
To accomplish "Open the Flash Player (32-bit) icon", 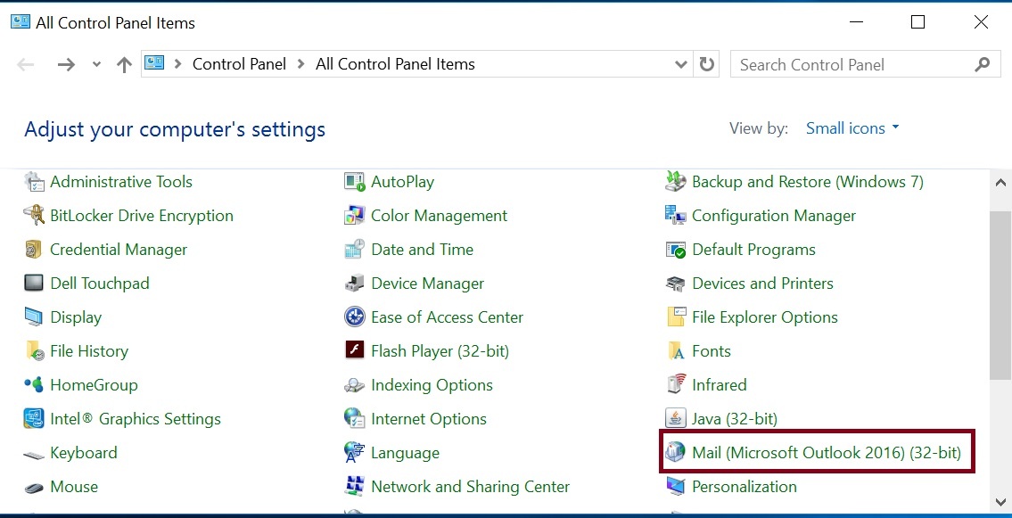I will pyautogui.click(x=355, y=351).
